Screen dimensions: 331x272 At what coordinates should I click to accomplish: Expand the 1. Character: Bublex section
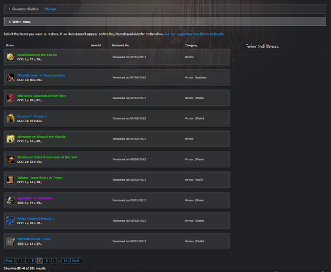point(165,9)
